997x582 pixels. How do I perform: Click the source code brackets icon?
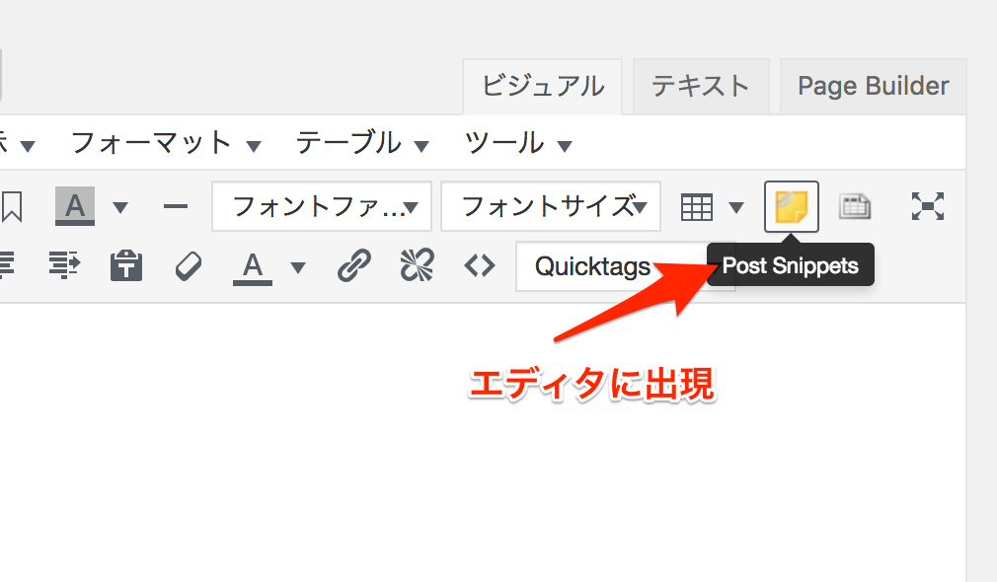[480, 265]
